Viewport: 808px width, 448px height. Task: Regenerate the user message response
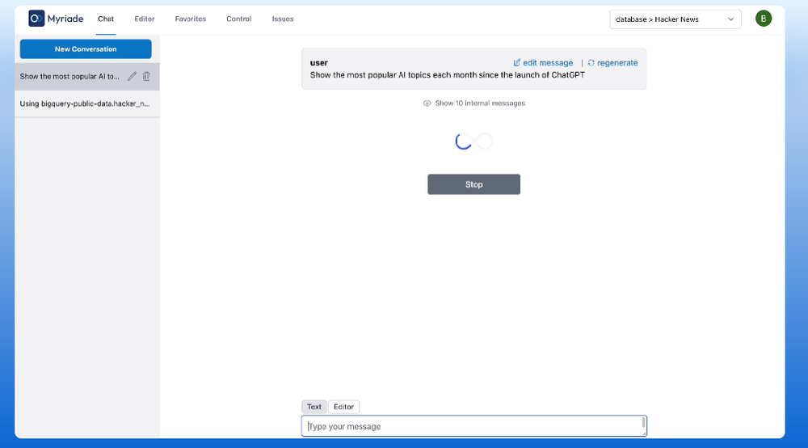tap(612, 63)
